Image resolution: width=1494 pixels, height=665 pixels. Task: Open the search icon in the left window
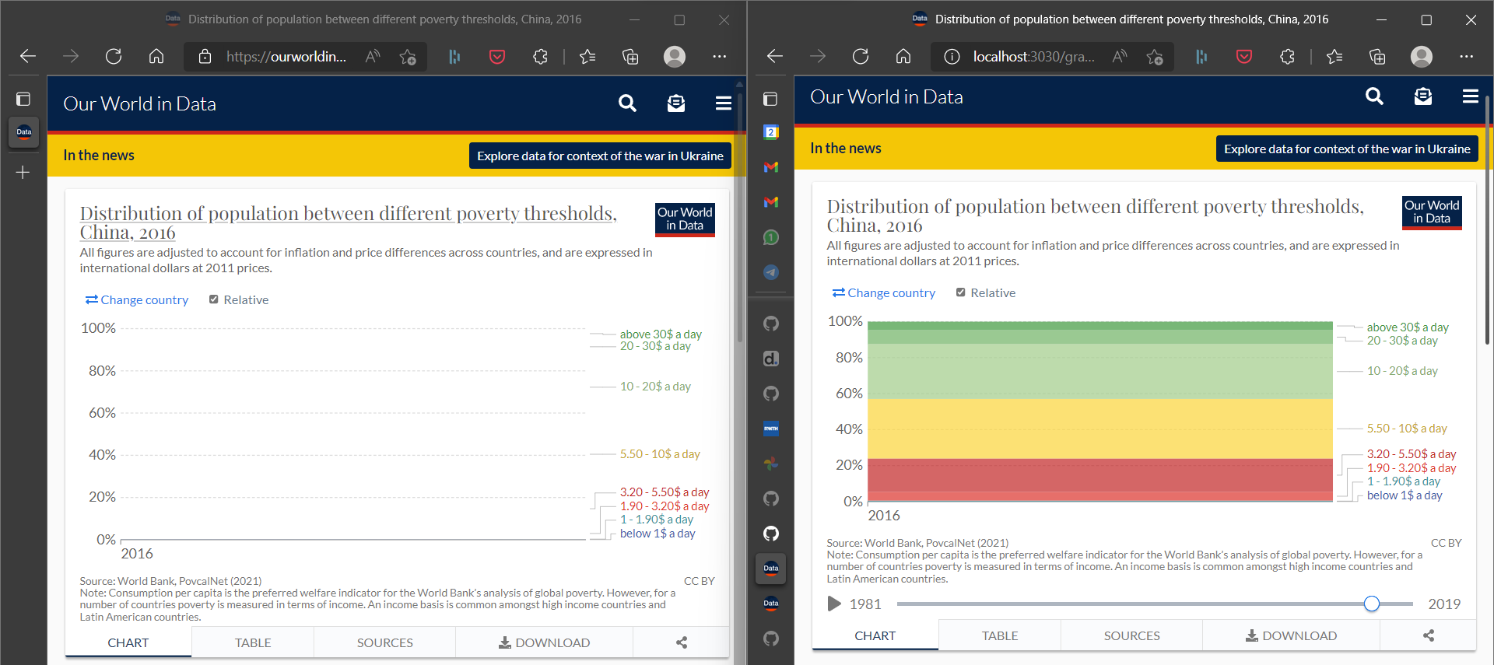[x=627, y=103]
